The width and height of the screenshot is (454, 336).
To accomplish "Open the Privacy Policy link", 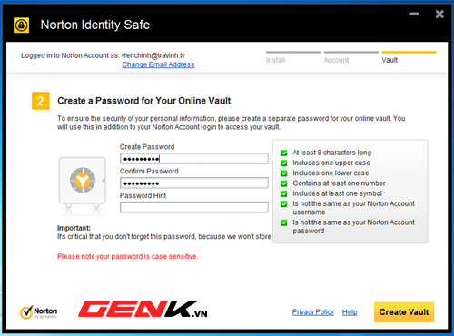I will point(313,312).
